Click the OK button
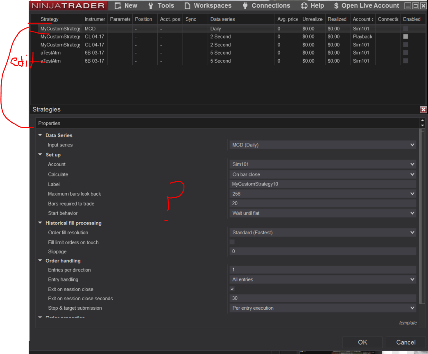The width and height of the screenshot is (428, 354). (362, 342)
